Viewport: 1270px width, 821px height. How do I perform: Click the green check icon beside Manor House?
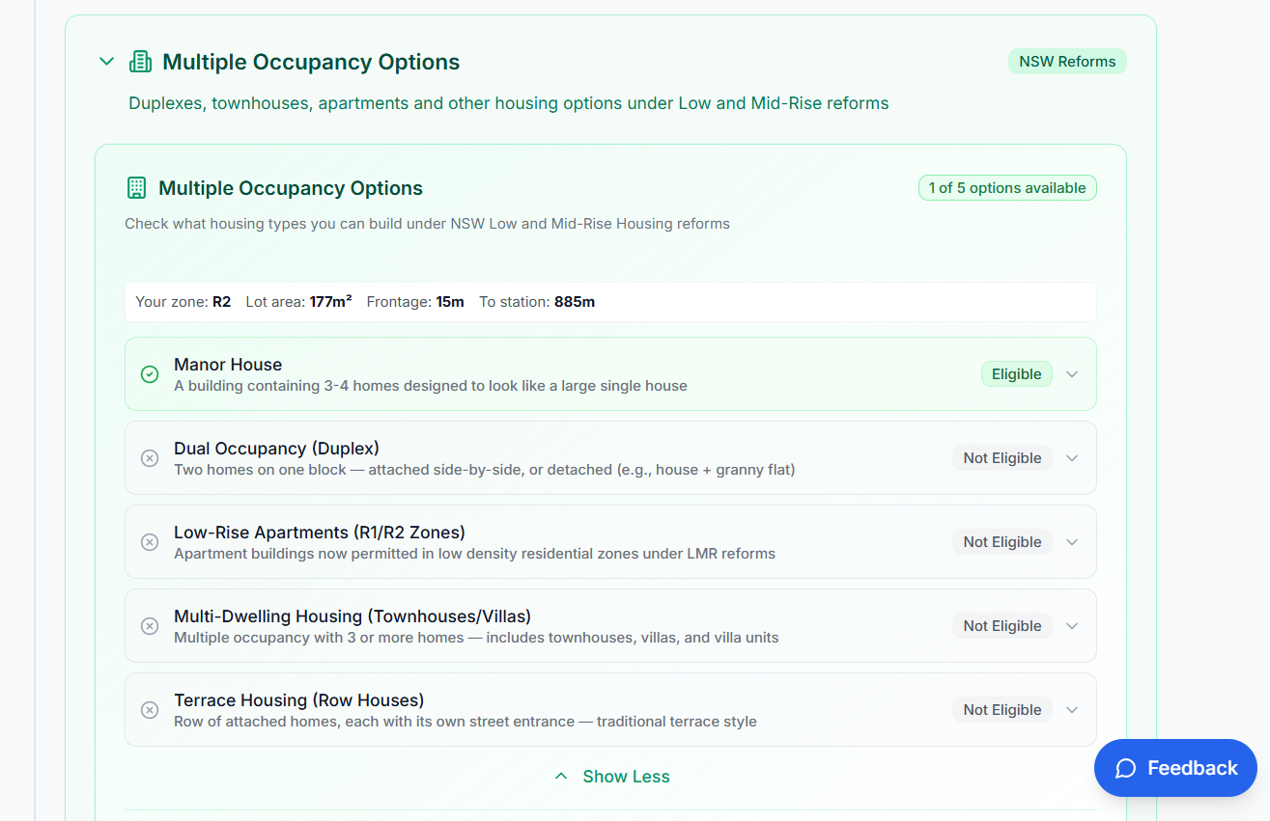[x=150, y=373]
